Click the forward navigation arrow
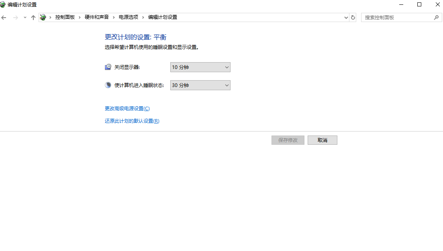 15,17
